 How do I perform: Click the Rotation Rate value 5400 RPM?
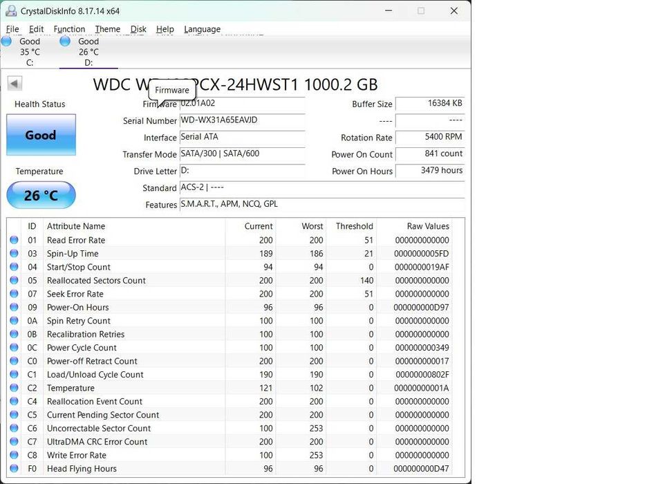pos(430,137)
